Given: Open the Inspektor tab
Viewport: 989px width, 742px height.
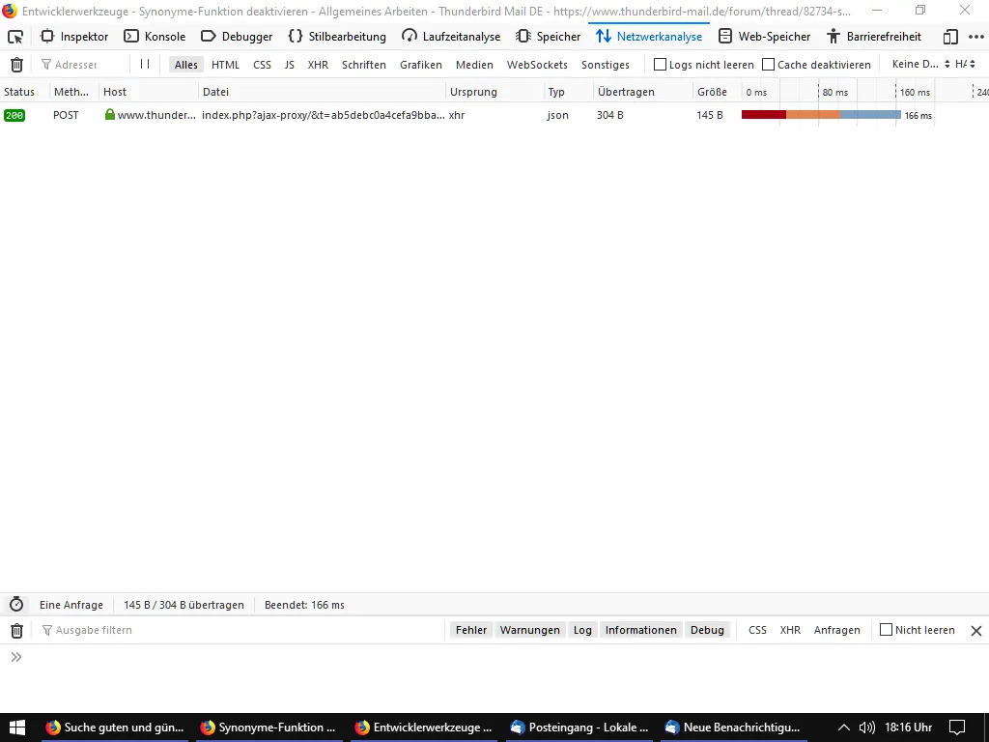Looking at the screenshot, I should click(74, 37).
